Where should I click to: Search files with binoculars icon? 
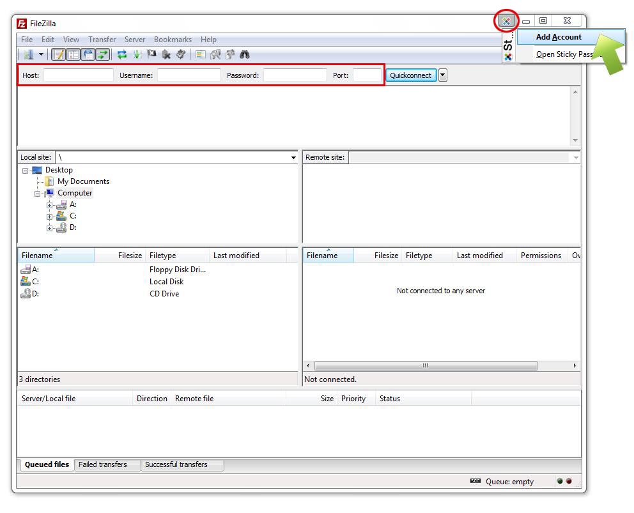point(245,54)
